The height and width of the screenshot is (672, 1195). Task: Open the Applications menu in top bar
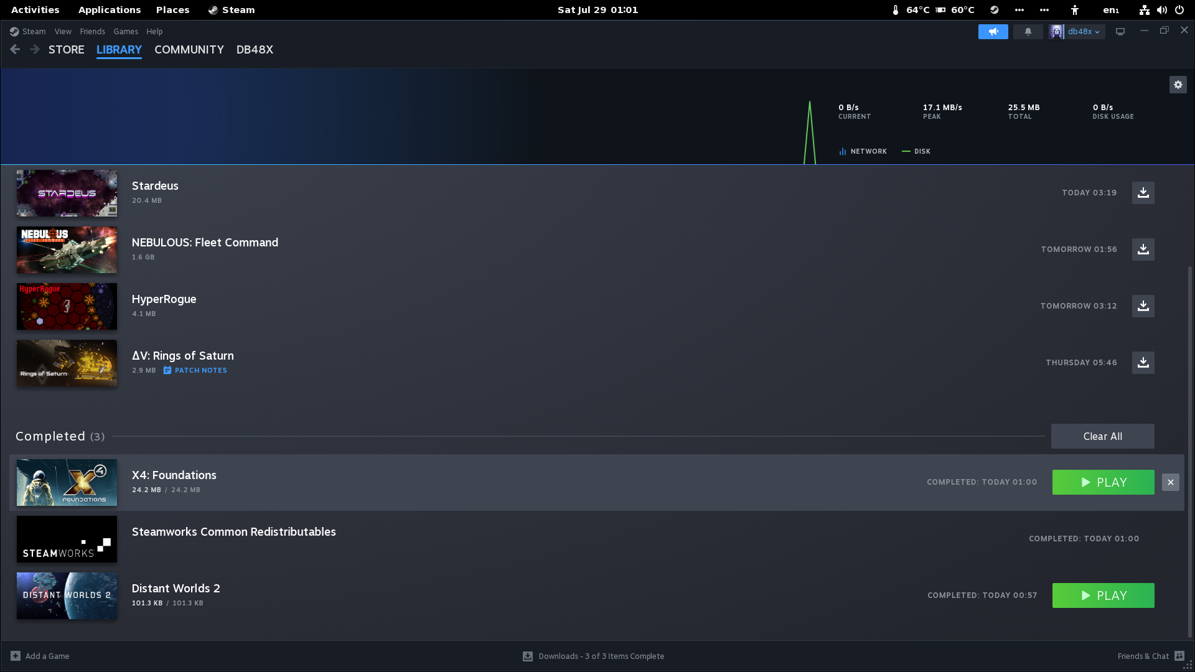pyautogui.click(x=110, y=10)
